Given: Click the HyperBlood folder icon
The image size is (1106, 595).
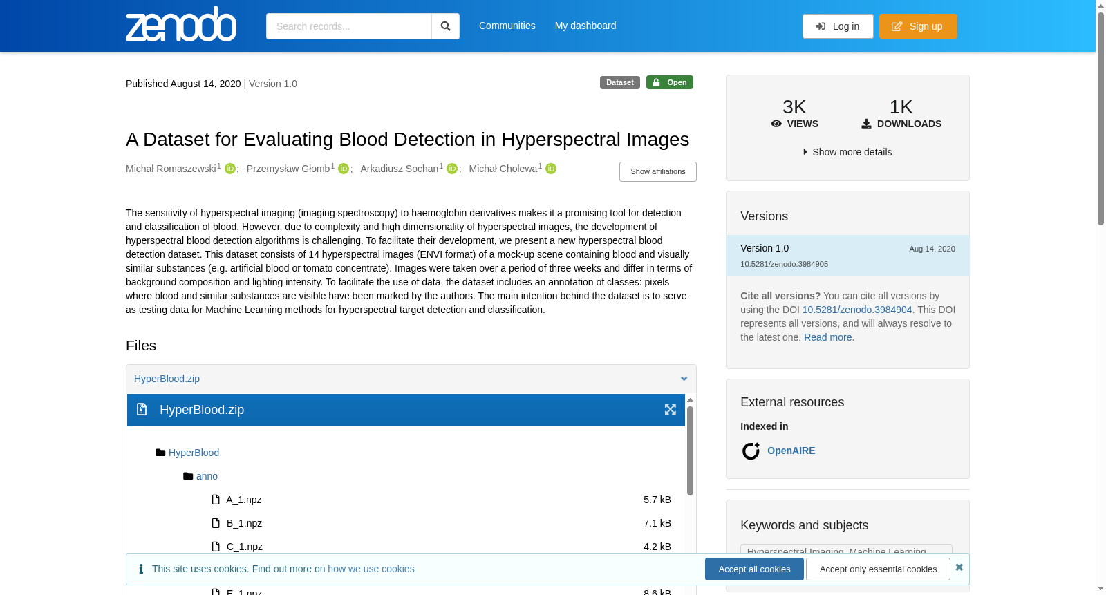Looking at the screenshot, I should pyautogui.click(x=160, y=453).
